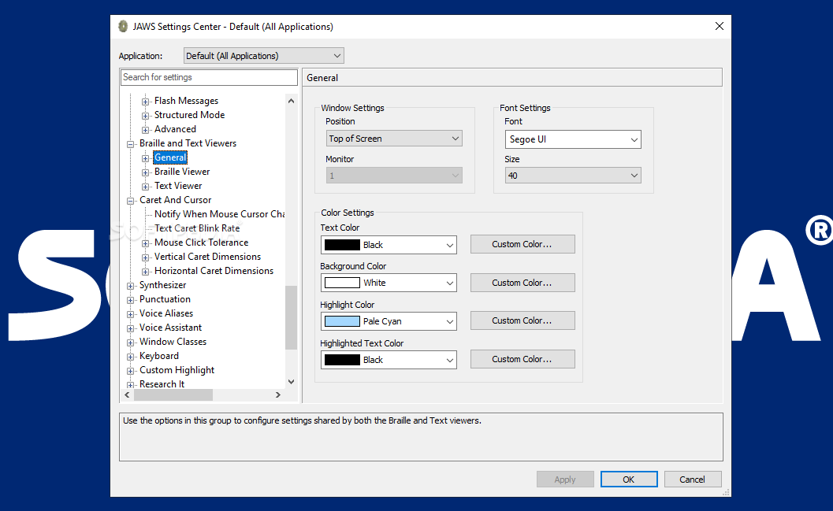Expand the Keyboard node

(130, 357)
